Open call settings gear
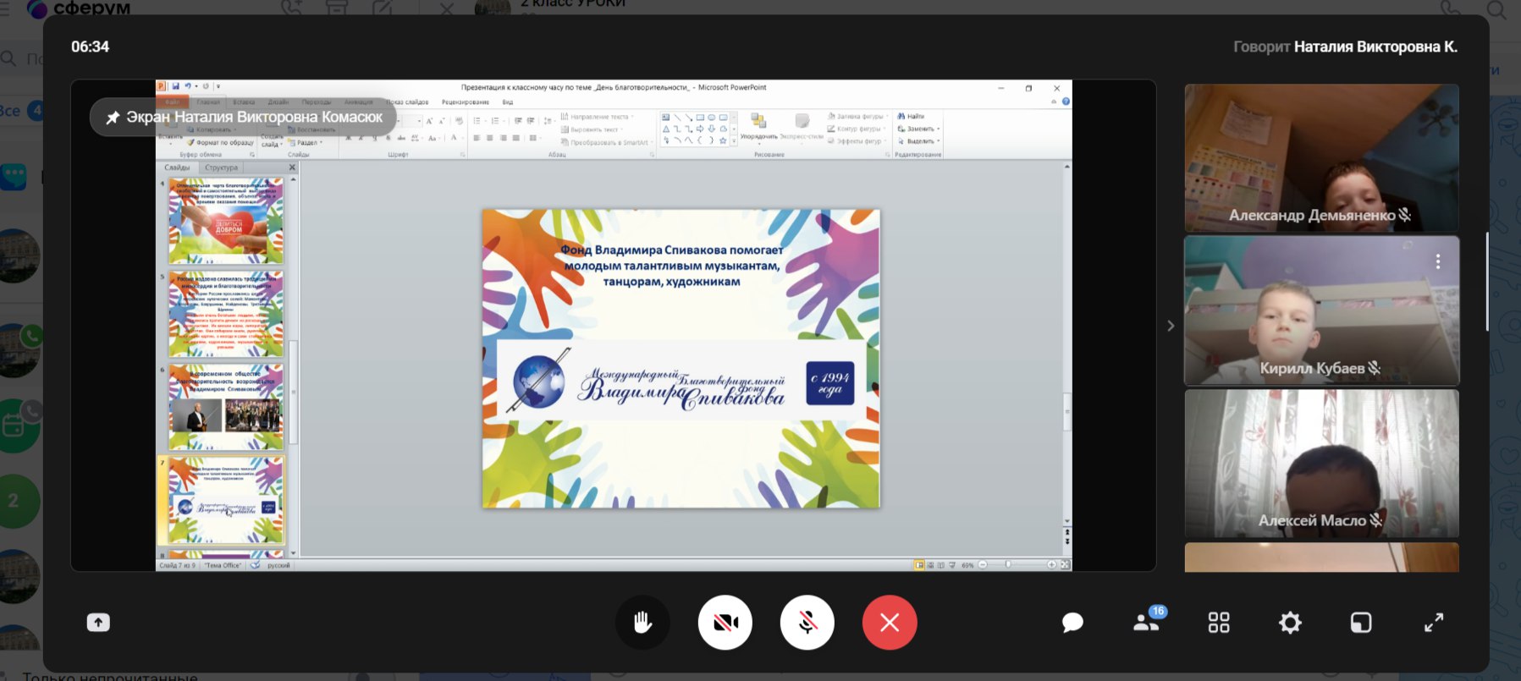Screen dimensions: 1521x681 point(1290,623)
